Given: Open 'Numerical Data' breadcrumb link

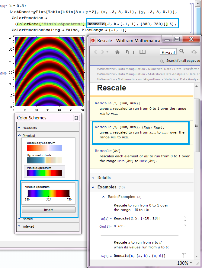Looking at the screenshot, I should point(159,69).
